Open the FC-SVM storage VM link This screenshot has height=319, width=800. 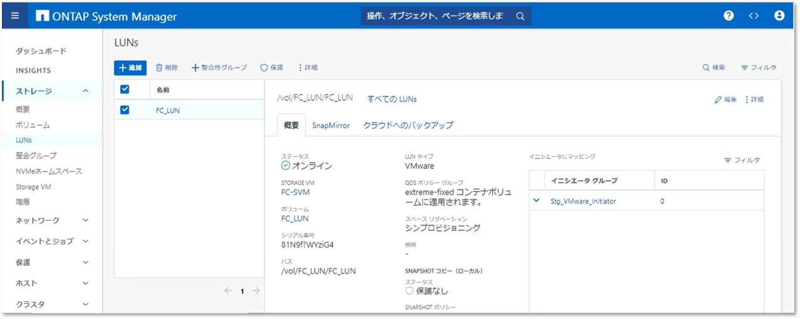point(295,192)
